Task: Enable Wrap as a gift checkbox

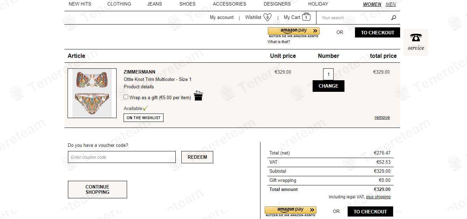Action: tap(126, 97)
